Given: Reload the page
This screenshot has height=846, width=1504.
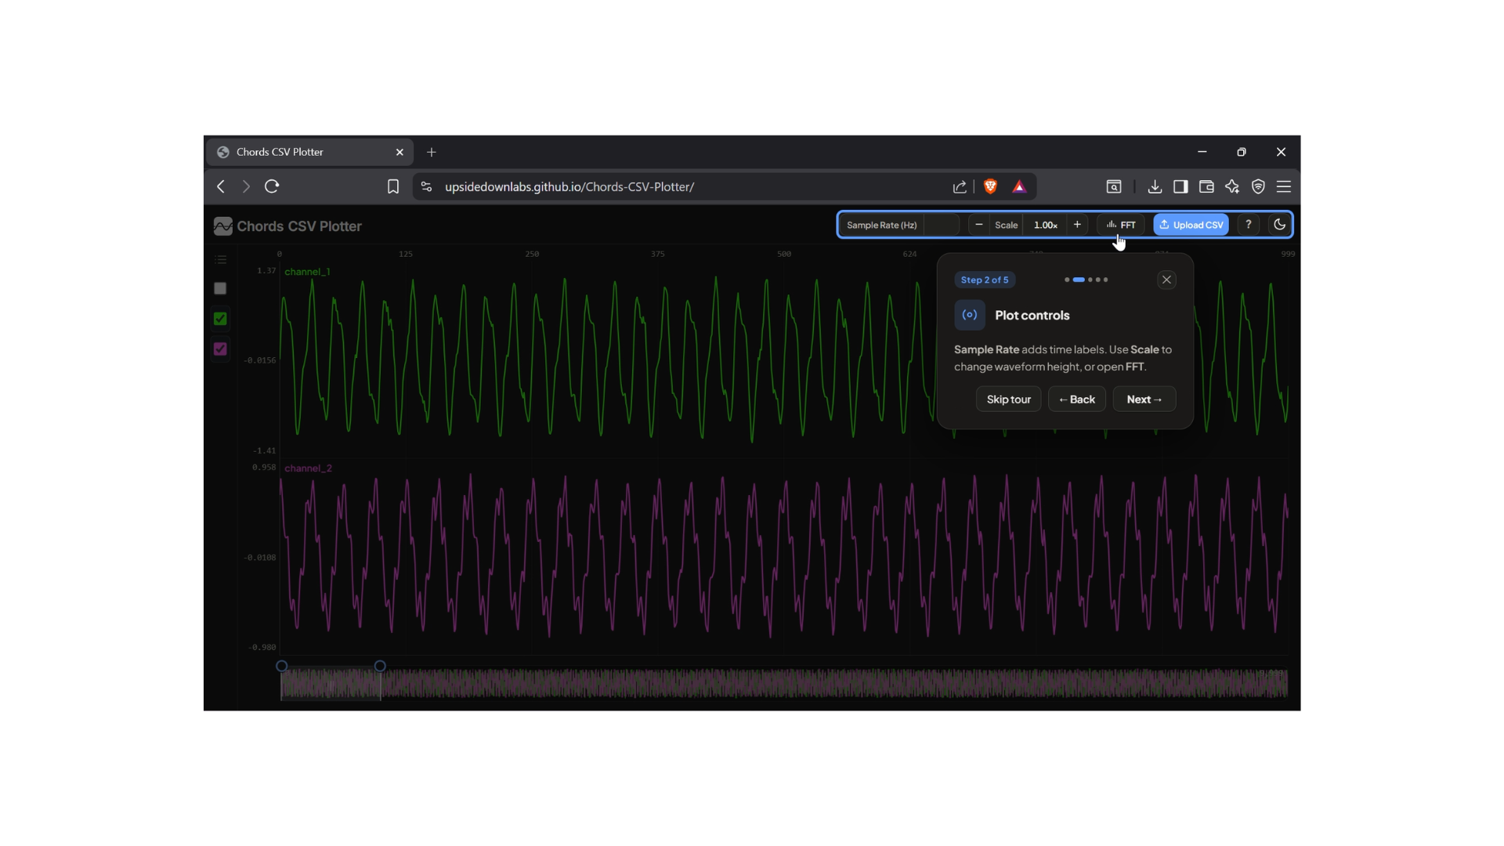Looking at the screenshot, I should 272,186.
